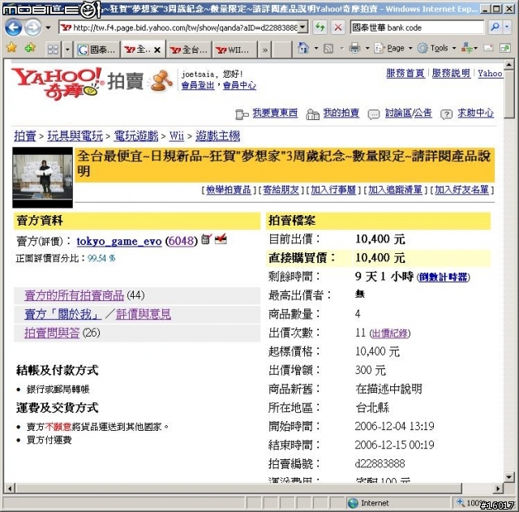The width and height of the screenshot is (519, 512).
Task: Click the seller store icon beside rating
Action: (x=206, y=239)
